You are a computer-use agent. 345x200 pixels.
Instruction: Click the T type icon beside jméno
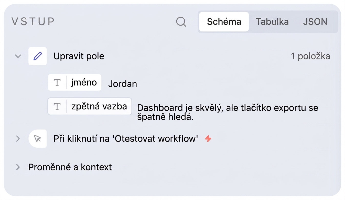57,82
